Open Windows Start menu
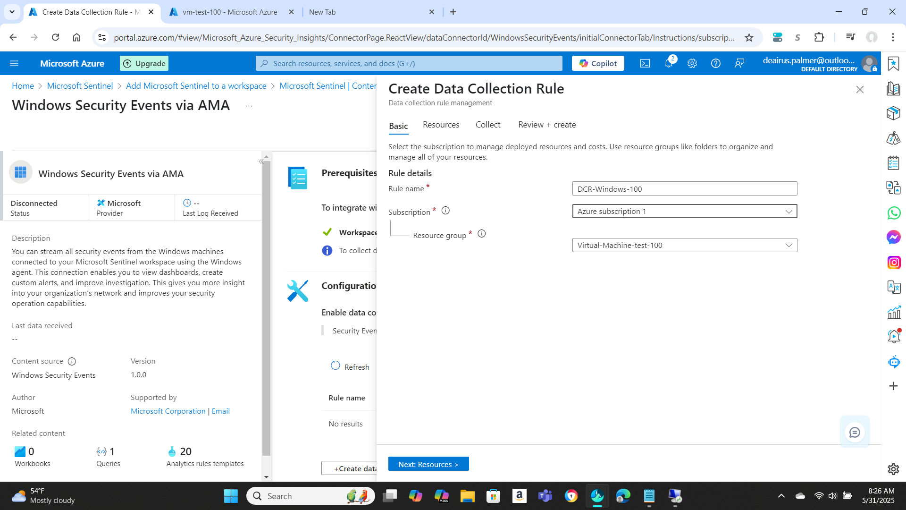Viewport: 906px width, 510px height. pos(231,496)
